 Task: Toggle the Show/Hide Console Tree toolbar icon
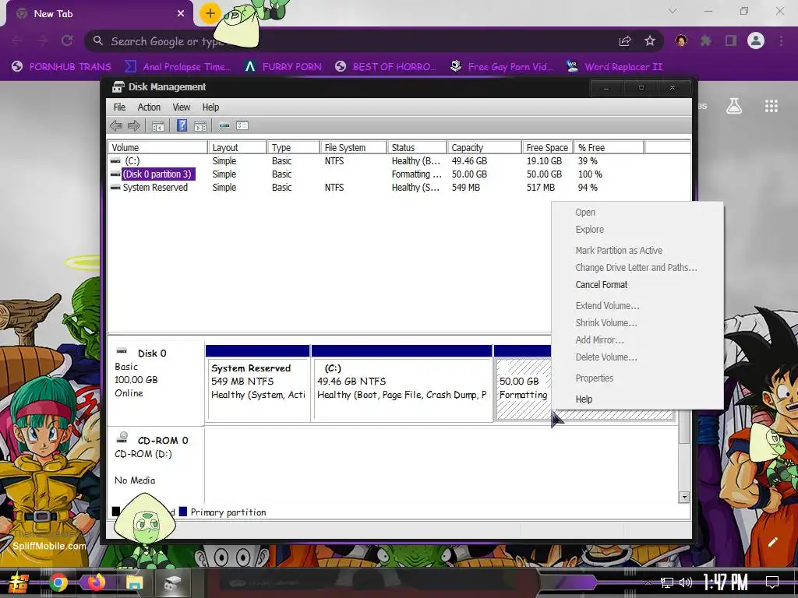pos(157,125)
